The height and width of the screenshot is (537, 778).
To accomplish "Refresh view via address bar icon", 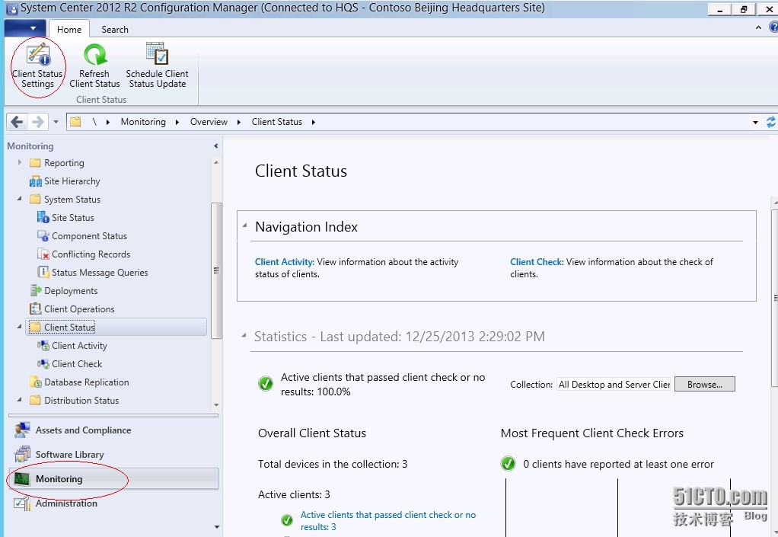I will (770, 122).
